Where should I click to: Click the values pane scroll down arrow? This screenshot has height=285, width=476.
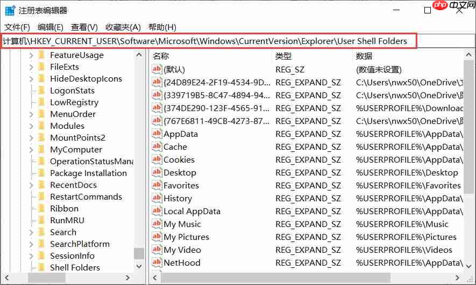click(468, 267)
